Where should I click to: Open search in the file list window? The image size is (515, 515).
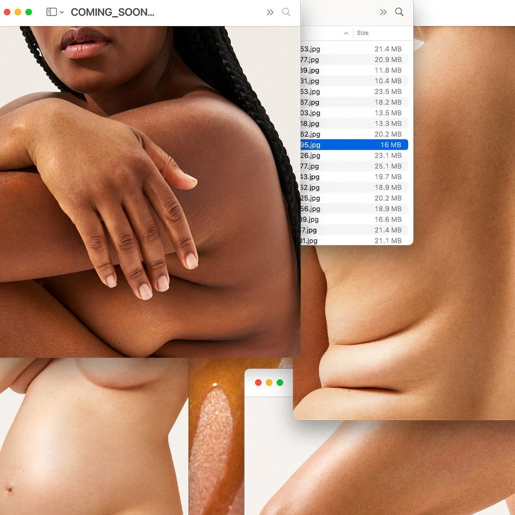click(399, 12)
